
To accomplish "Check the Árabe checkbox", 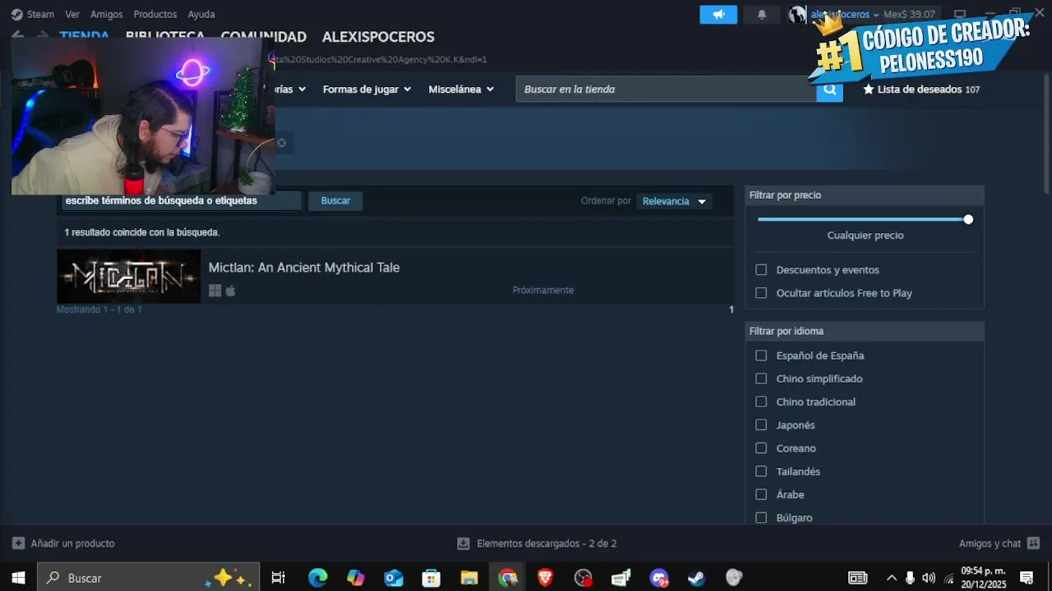I will pyautogui.click(x=761, y=494).
